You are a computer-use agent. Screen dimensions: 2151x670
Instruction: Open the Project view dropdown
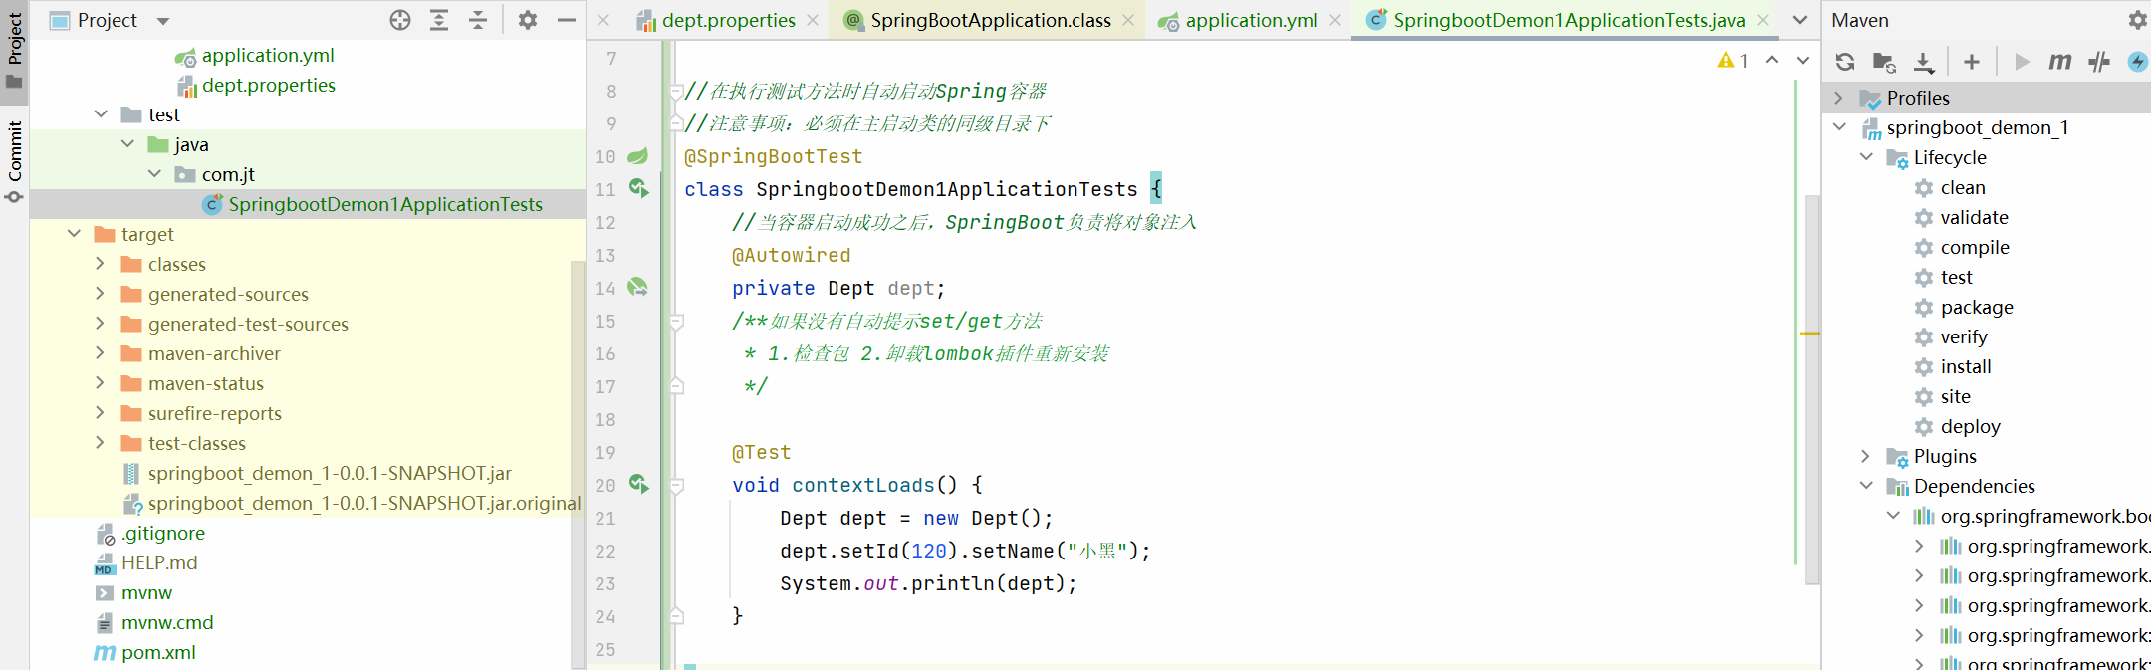coord(163,21)
